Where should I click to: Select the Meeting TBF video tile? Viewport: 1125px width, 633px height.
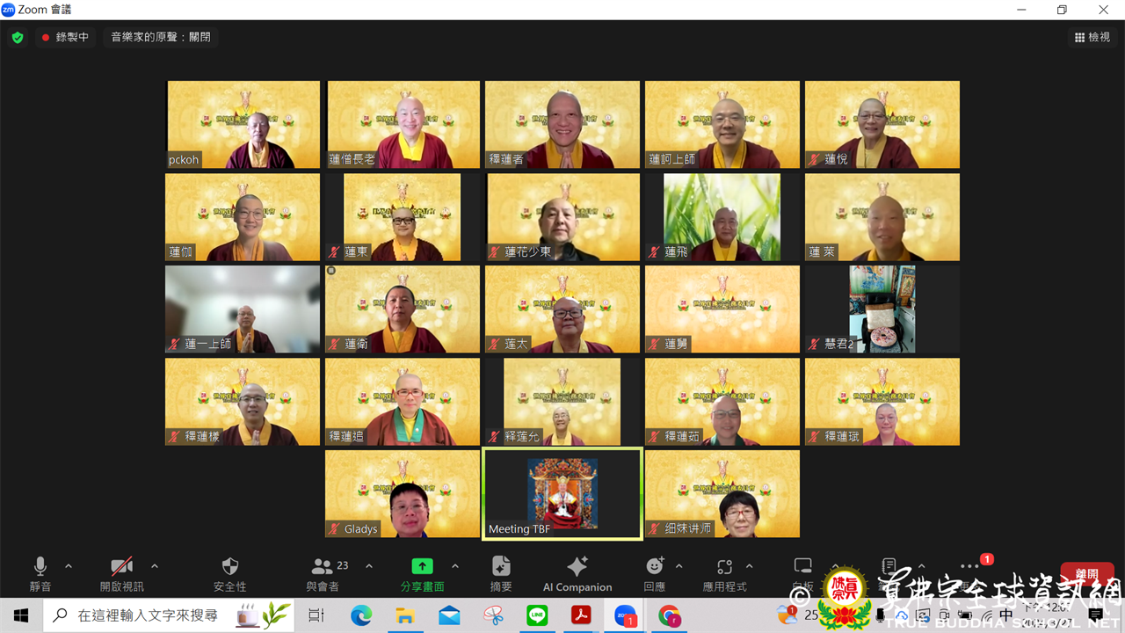562,494
